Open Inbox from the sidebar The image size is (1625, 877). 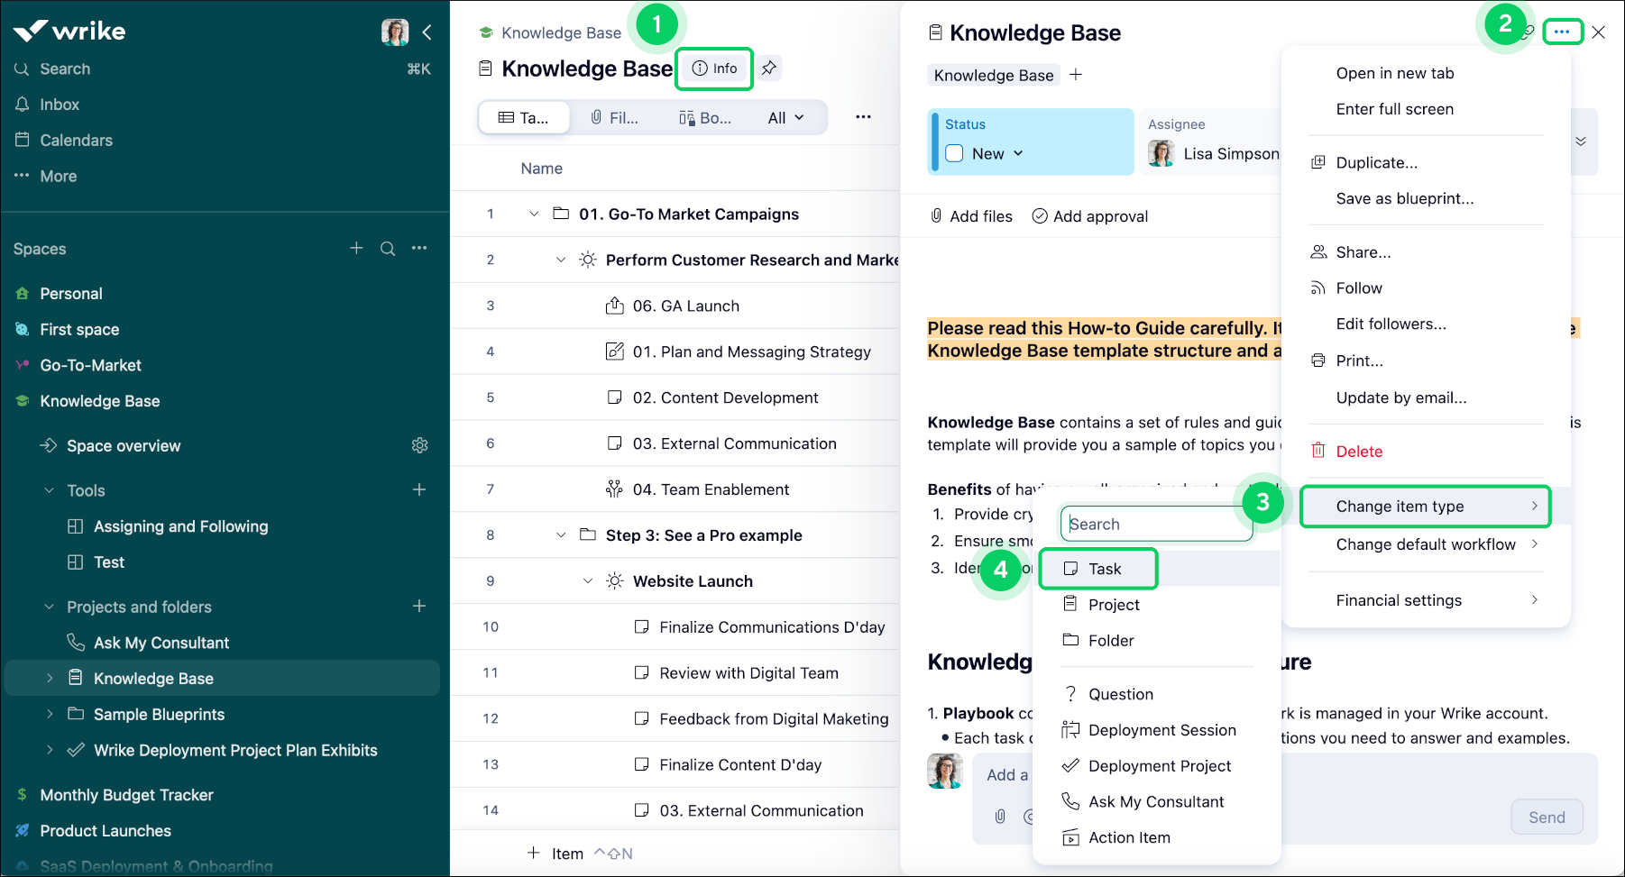tap(58, 104)
